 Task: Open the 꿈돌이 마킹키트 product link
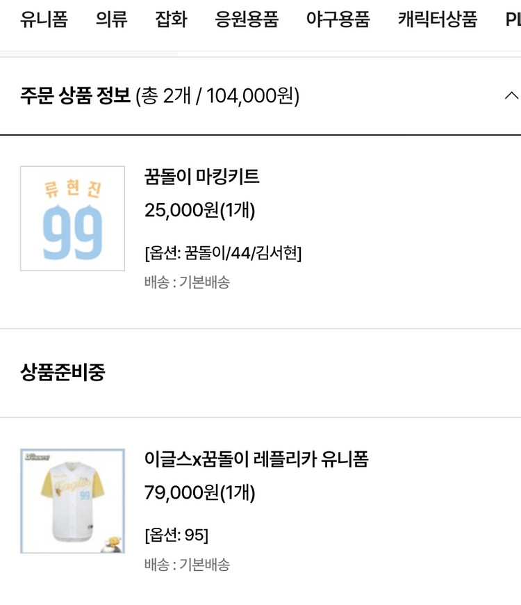[x=202, y=177]
